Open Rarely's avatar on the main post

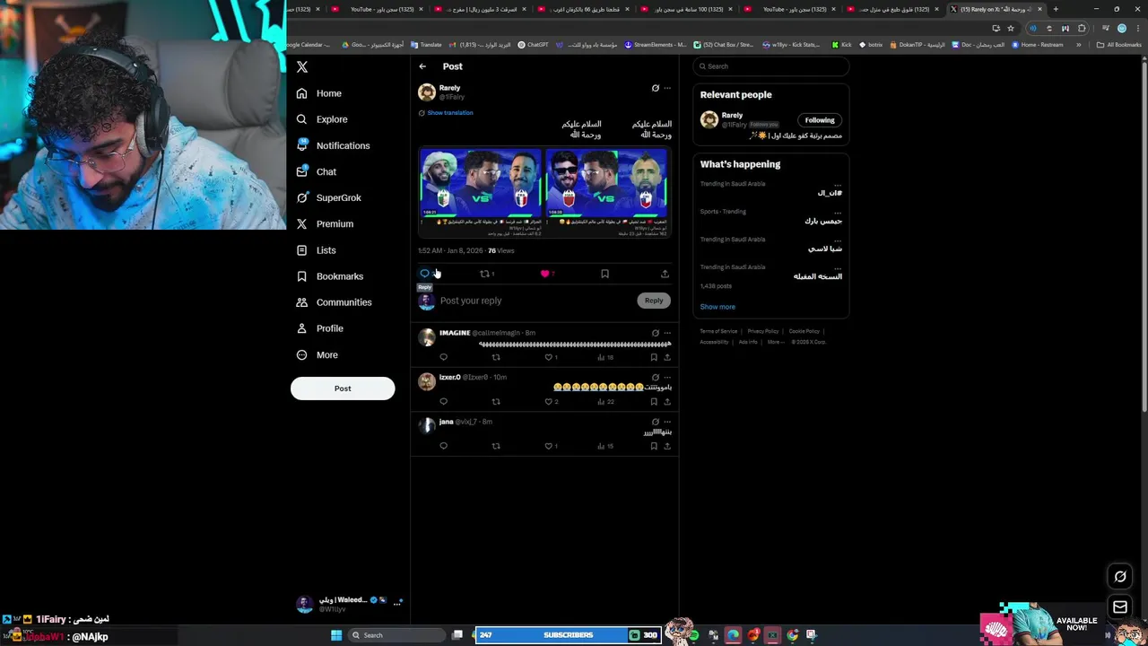click(427, 92)
